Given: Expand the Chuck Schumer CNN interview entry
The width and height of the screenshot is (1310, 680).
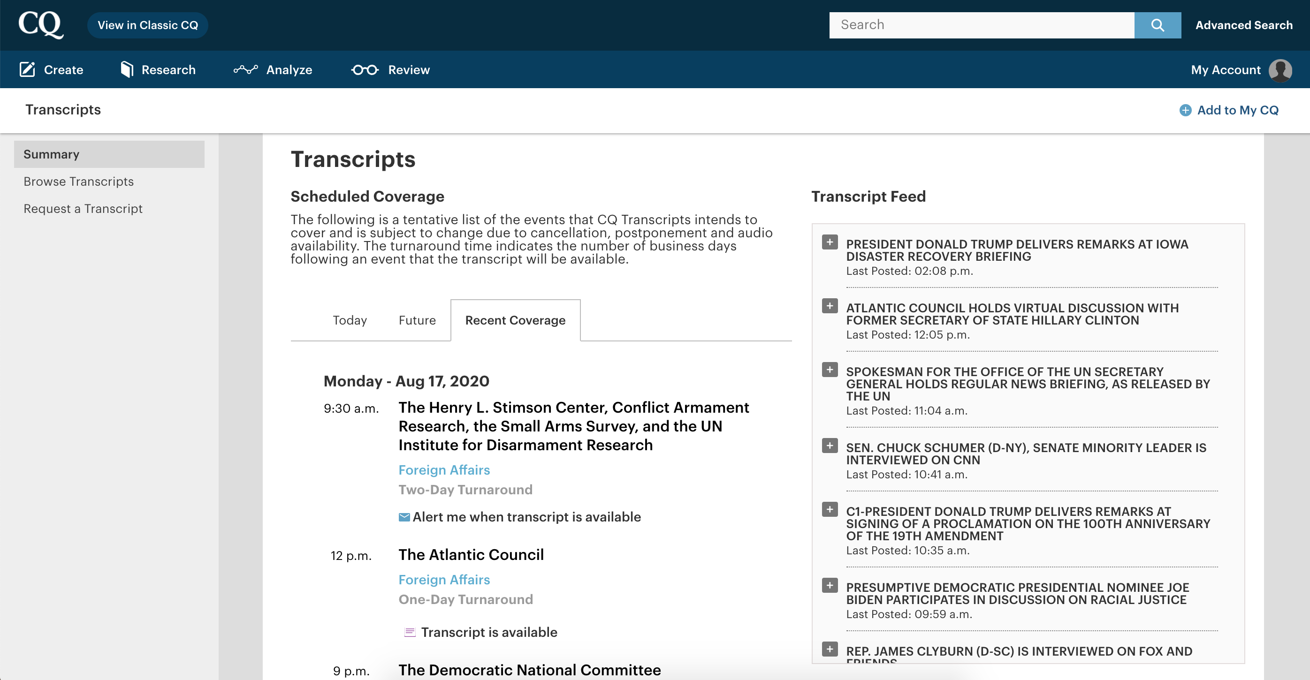Looking at the screenshot, I should (x=830, y=446).
